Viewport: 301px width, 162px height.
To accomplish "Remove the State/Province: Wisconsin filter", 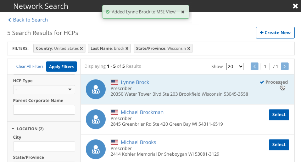I will click(x=189, y=48).
